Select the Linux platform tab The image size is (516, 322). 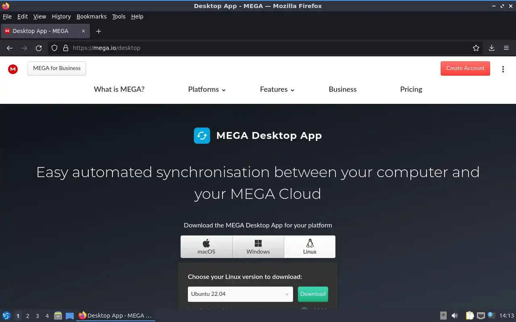310,247
